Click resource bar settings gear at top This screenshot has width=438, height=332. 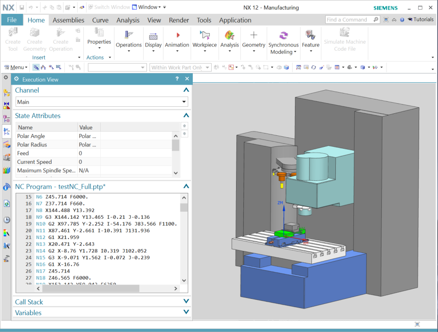tap(6, 77)
